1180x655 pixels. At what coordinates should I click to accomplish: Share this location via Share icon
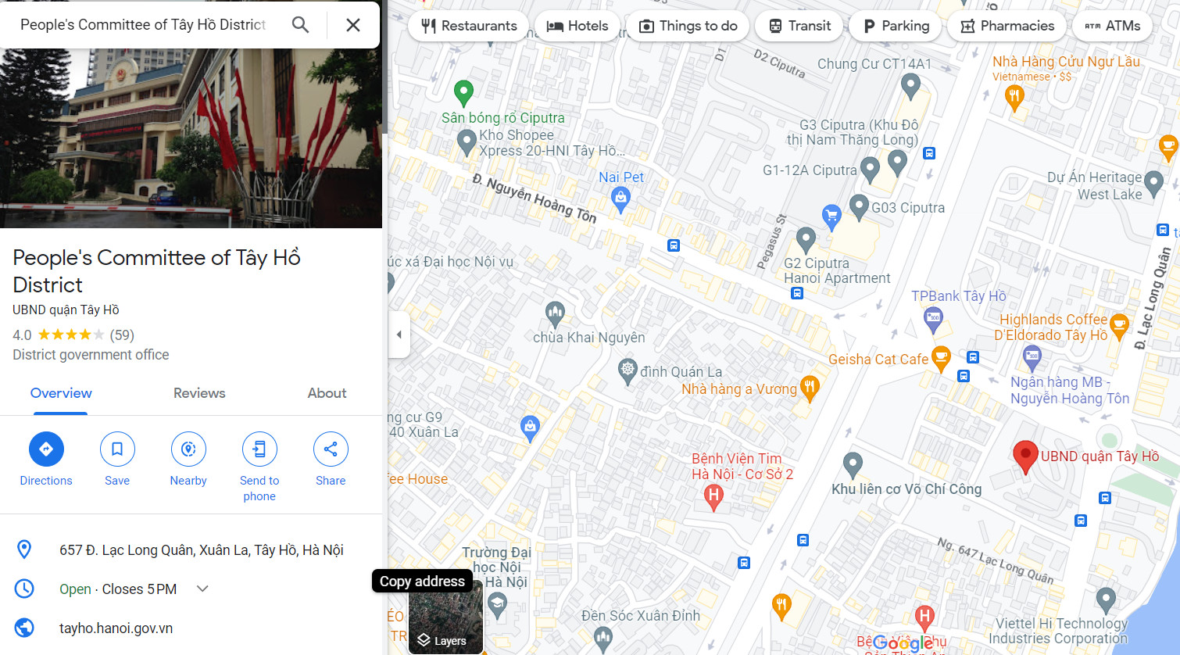(x=331, y=449)
